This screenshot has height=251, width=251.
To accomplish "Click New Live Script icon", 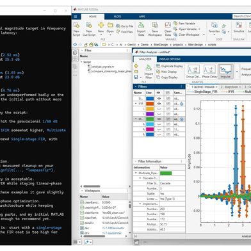I will click(x=89, y=25).
